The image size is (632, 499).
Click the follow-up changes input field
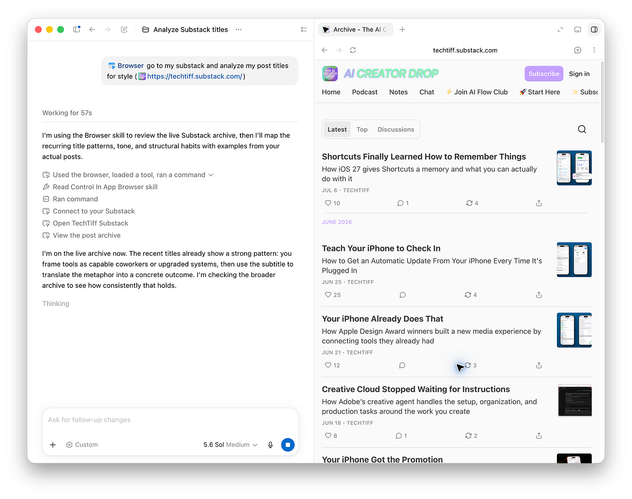pos(170,420)
